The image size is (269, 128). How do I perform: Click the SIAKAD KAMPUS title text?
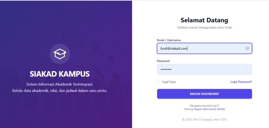pos(60,74)
